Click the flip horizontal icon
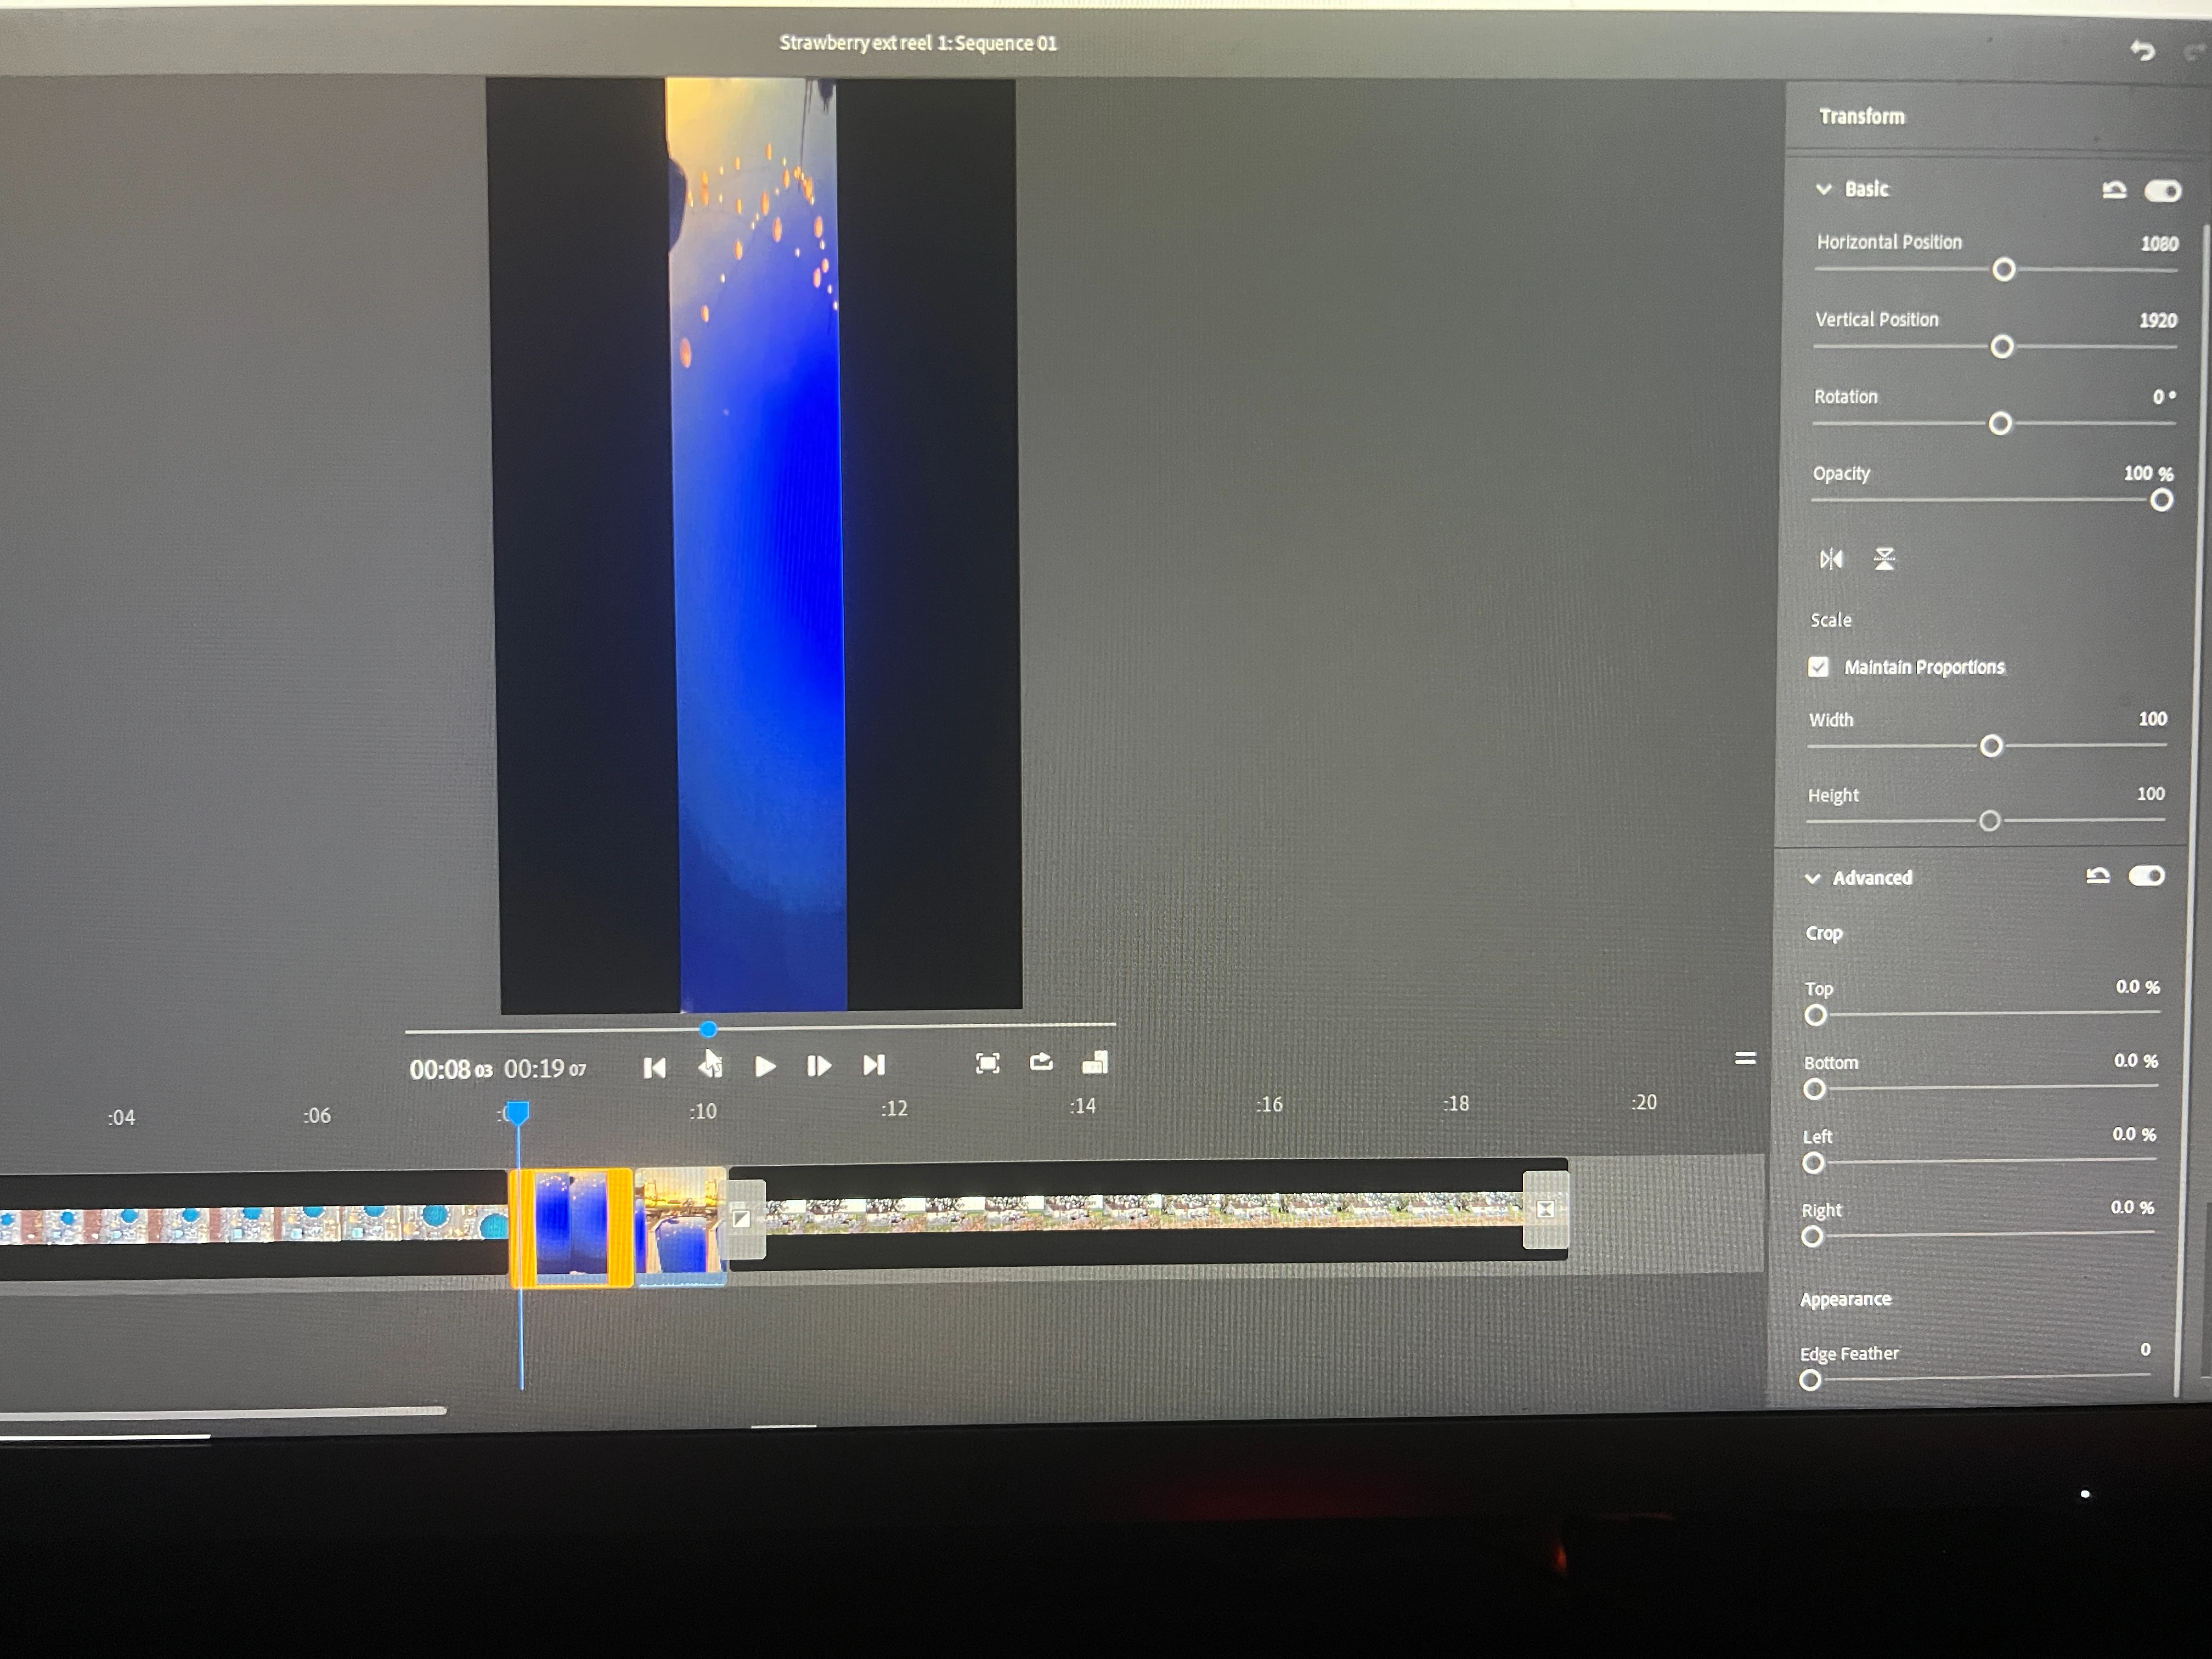Image resolution: width=2212 pixels, height=1659 pixels. tap(1831, 559)
